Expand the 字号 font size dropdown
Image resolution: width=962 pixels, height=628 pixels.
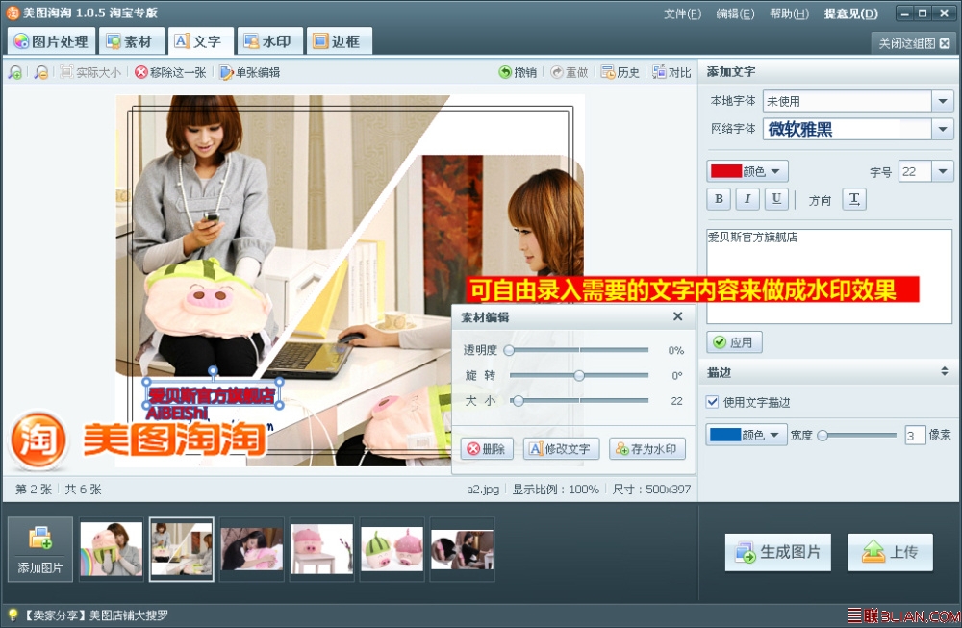point(943,171)
